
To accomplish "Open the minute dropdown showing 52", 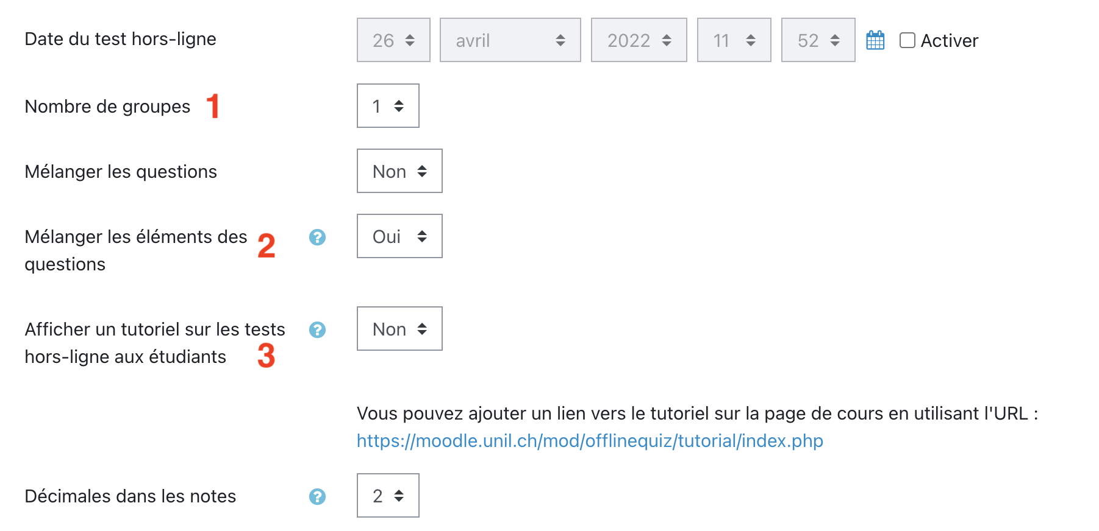I will click(x=818, y=40).
